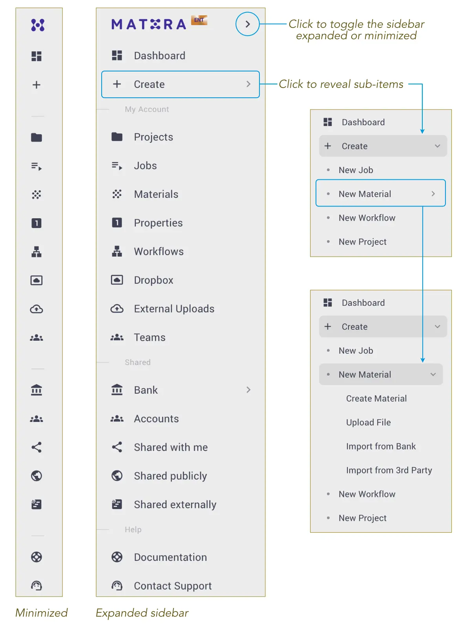471x628 pixels.
Task: Click the Bank icon in the minimized sidebar
Action: [x=37, y=390]
